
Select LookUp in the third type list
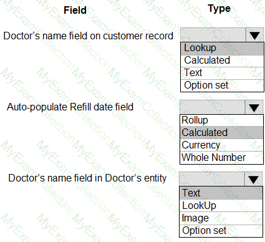tap(221, 206)
